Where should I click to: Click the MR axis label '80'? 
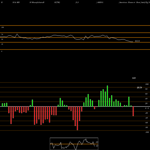point(146,89)
